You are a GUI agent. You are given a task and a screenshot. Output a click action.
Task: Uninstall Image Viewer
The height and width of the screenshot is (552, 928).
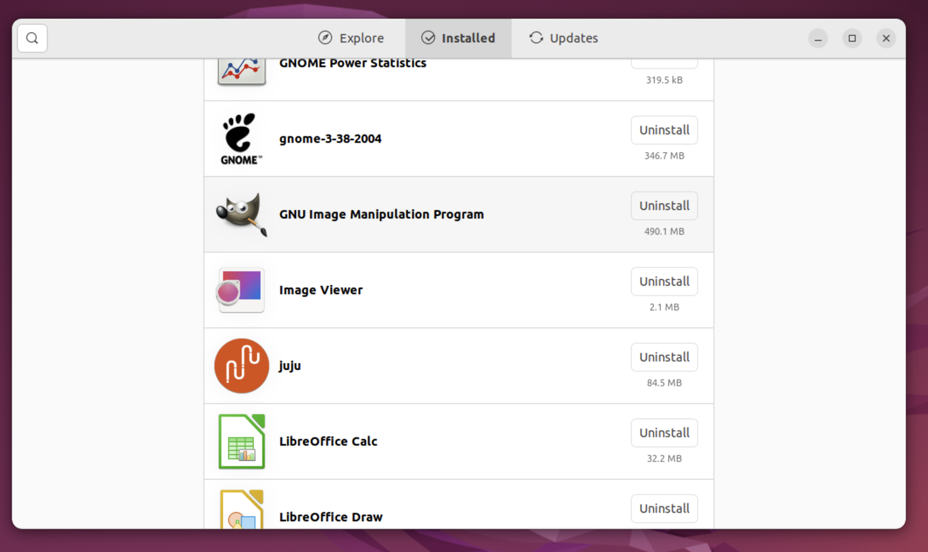pyautogui.click(x=664, y=281)
